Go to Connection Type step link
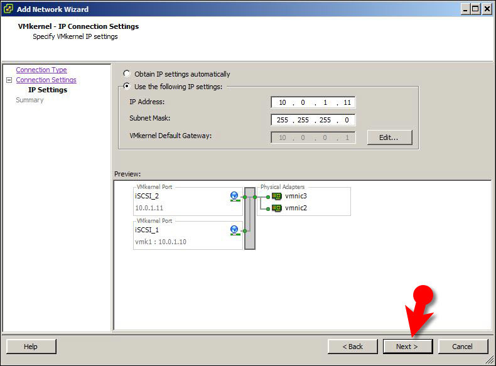This screenshot has width=496, height=366. pos(41,70)
